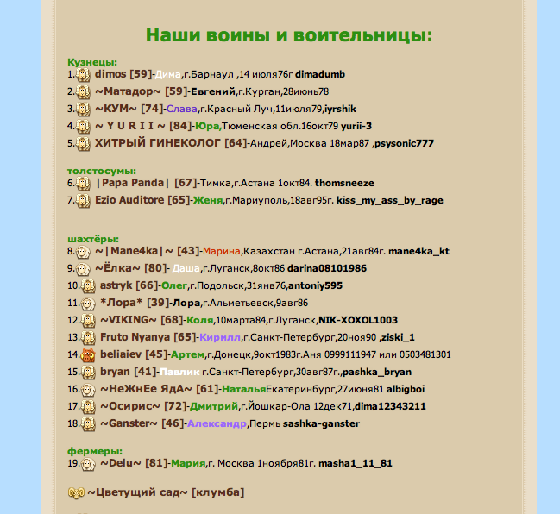
Task: Click the contact name dima12343211
Action: point(390,406)
